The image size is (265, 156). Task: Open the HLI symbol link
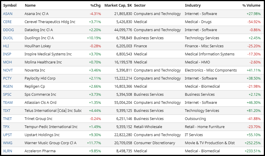coord(6,46)
